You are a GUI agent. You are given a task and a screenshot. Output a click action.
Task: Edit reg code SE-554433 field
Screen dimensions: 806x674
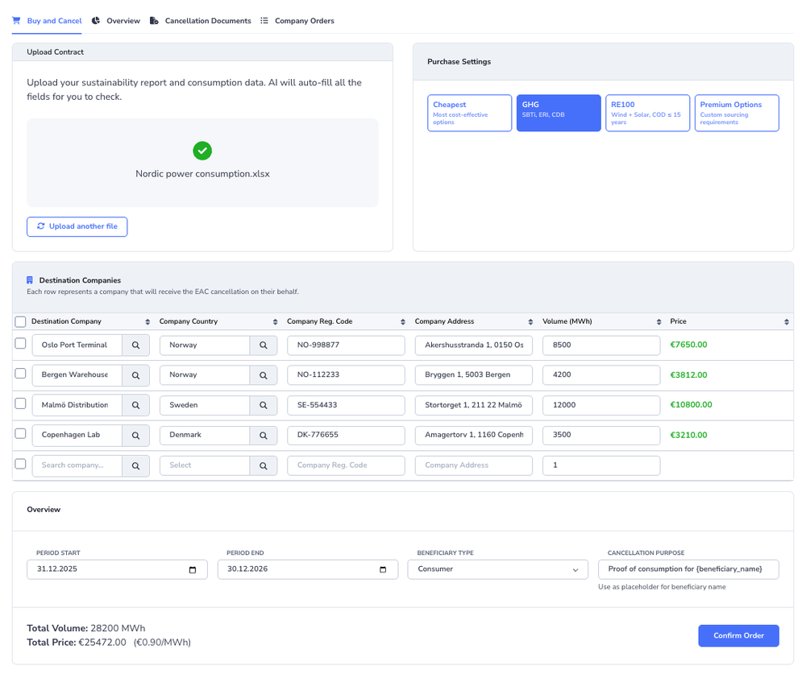coord(346,405)
